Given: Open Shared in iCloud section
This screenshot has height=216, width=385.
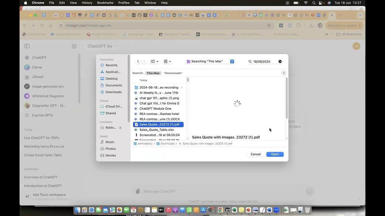Looking at the screenshot, I should click(111, 113).
